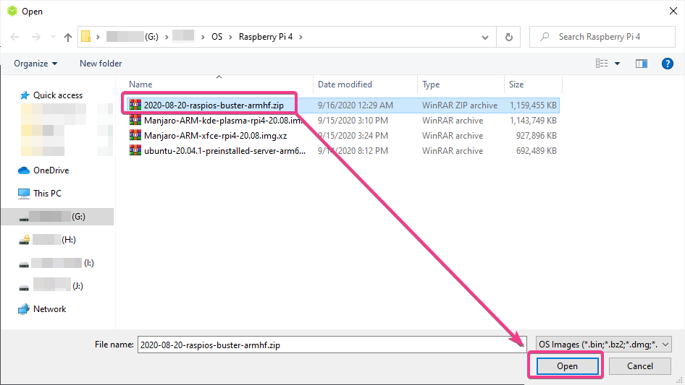
Task: Click the Network icon in sidebar
Action: [x=24, y=309]
